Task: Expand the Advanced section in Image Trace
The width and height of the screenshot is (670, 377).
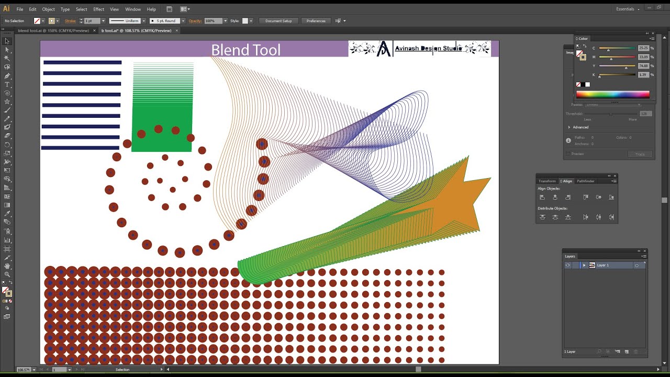Action: click(x=569, y=127)
